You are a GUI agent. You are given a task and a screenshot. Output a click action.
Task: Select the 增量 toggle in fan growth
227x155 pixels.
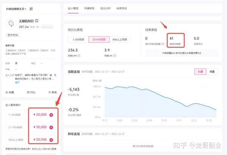pos(212,72)
